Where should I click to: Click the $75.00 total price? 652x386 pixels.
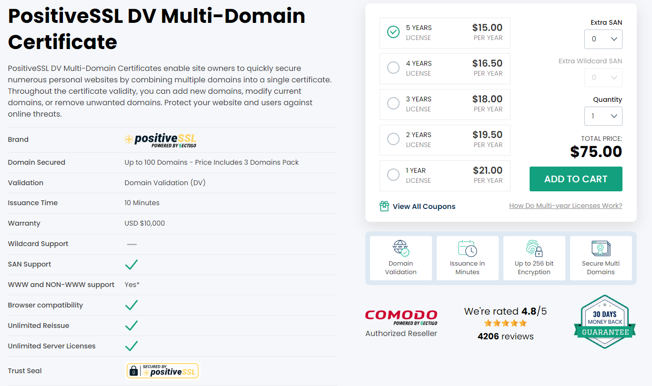pyautogui.click(x=596, y=152)
